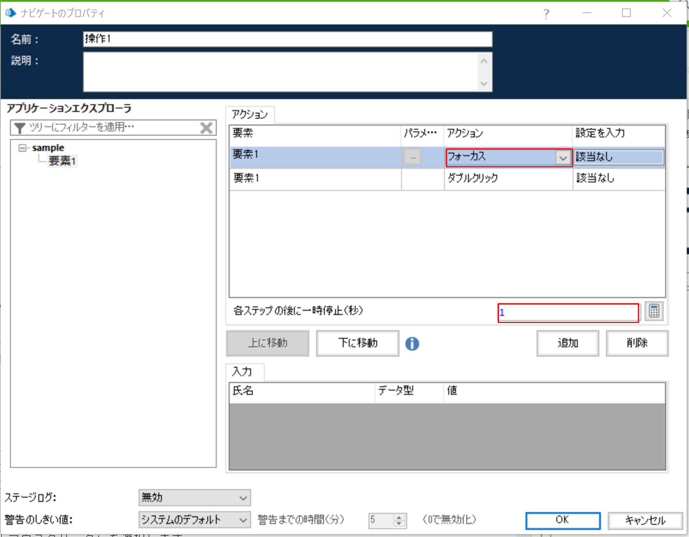
Task: Select 要素1 in application explorer tree
Action: [62, 161]
